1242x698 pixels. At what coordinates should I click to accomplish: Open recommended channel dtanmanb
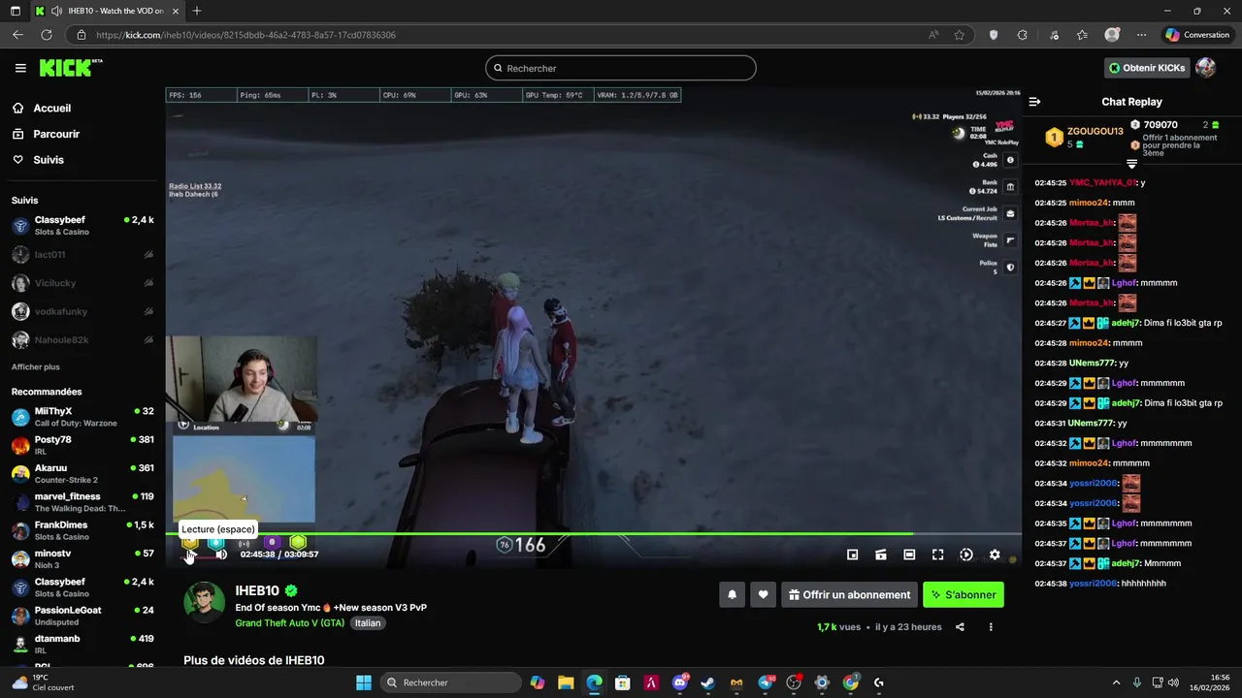[x=82, y=645]
